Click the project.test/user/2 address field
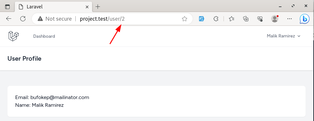The height and width of the screenshot is (121, 314). 112,19
